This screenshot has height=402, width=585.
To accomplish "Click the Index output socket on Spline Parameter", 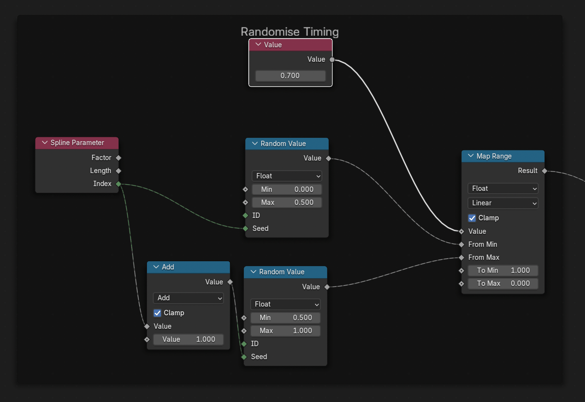I will (118, 184).
